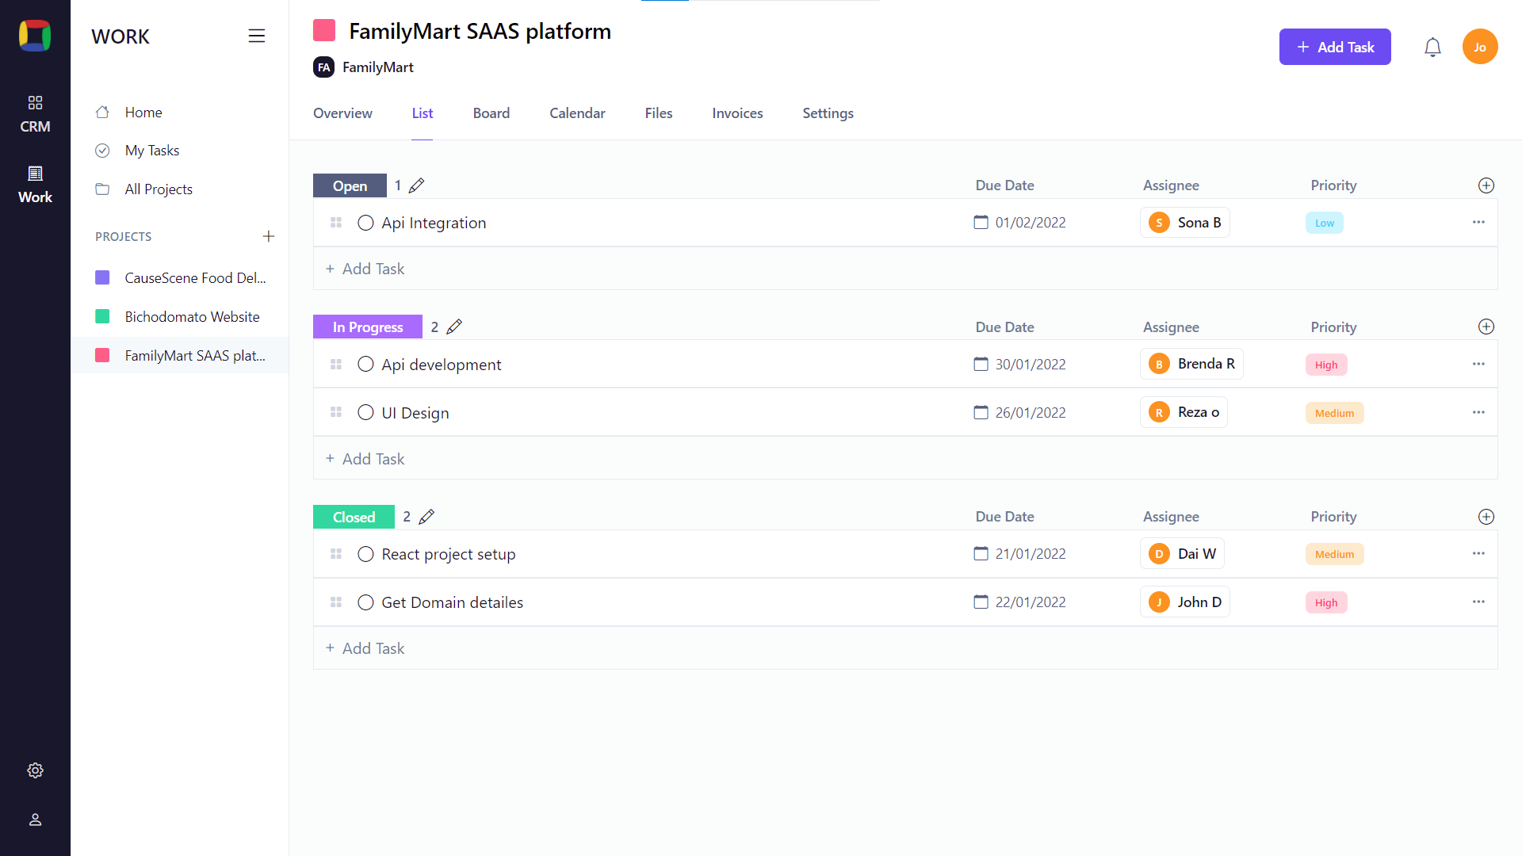Open High priority dropdown for John D task
This screenshot has height=856, width=1522.
click(x=1326, y=602)
